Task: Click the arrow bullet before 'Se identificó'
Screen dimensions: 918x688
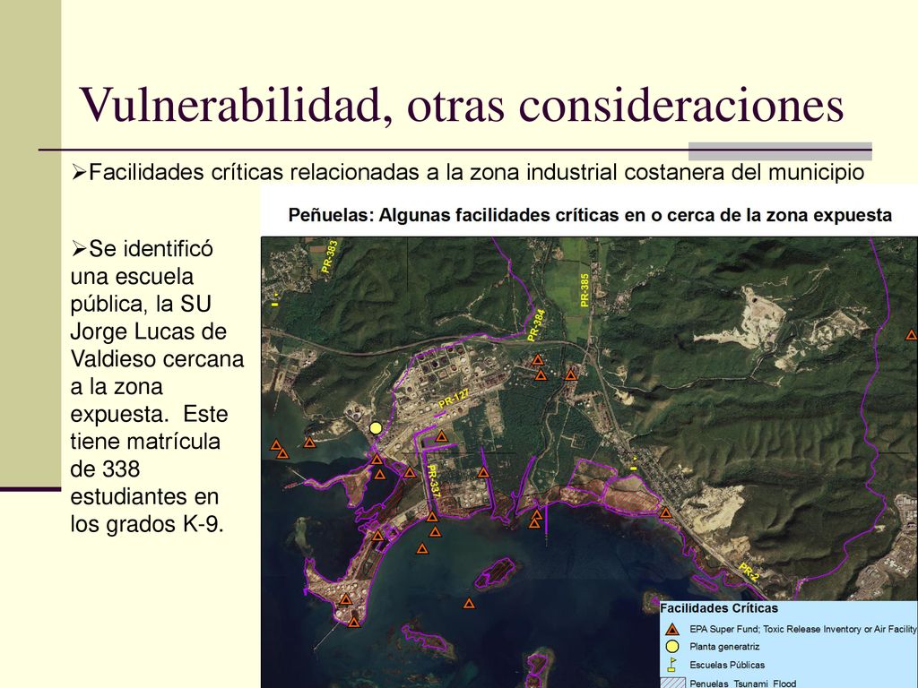Action: (79, 249)
